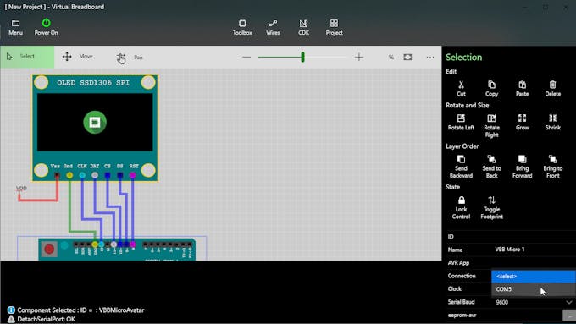Viewport: 576px width, 324px height.
Task: Click the Clock property label
Action: coord(454,288)
